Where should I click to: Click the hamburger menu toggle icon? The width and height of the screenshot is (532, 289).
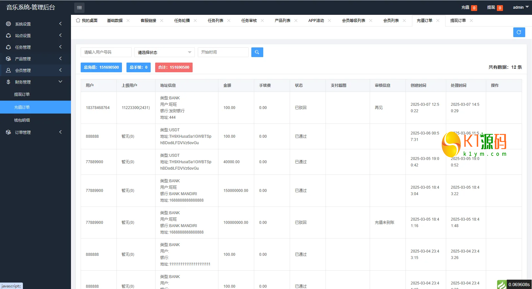pyautogui.click(x=79, y=7)
